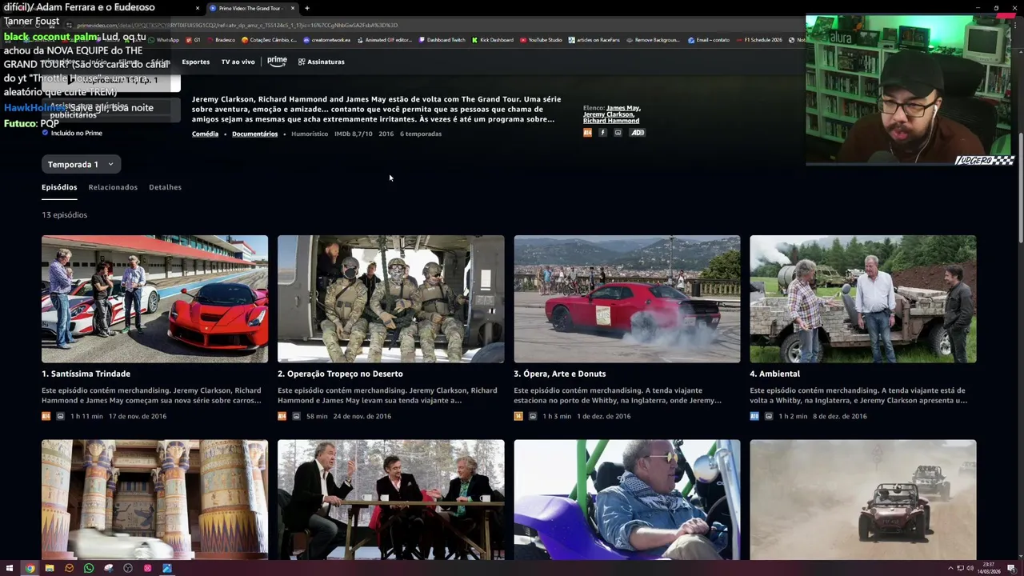Viewport: 1024px width, 576px height.
Task: Click the '13 episódios' count text
Action: pos(64,215)
